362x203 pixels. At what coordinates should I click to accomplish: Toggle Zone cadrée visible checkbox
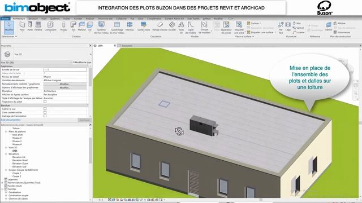coord(45,112)
